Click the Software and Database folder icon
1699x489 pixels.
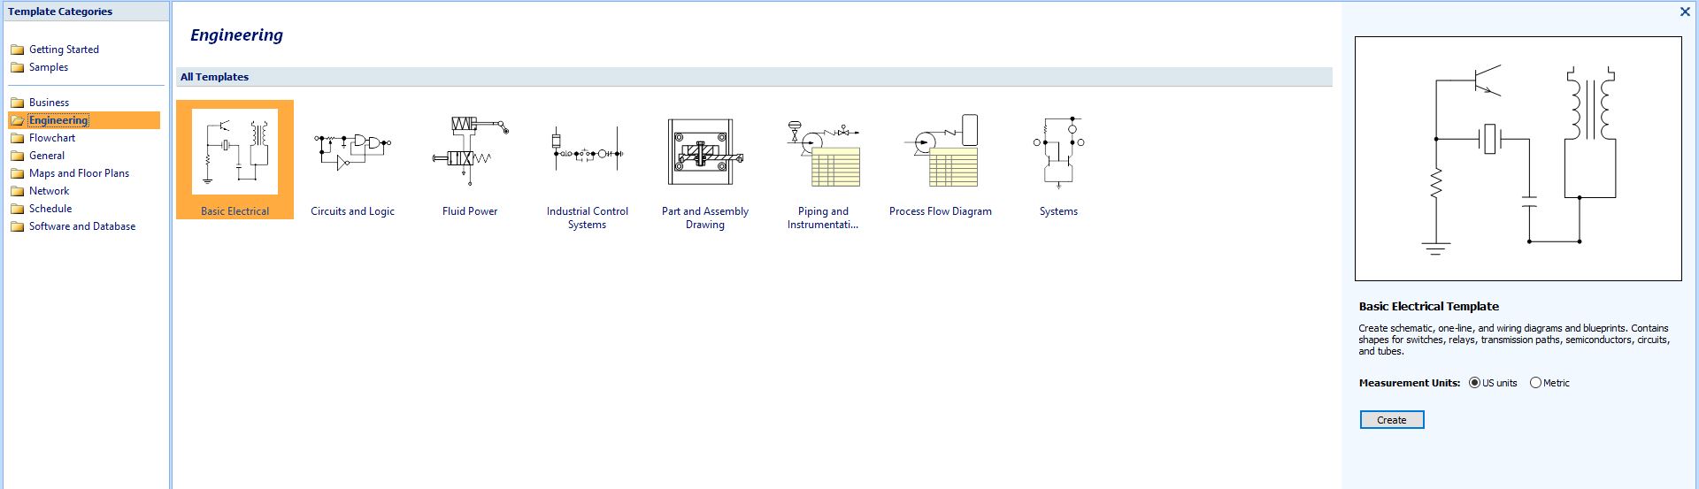coord(17,226)
